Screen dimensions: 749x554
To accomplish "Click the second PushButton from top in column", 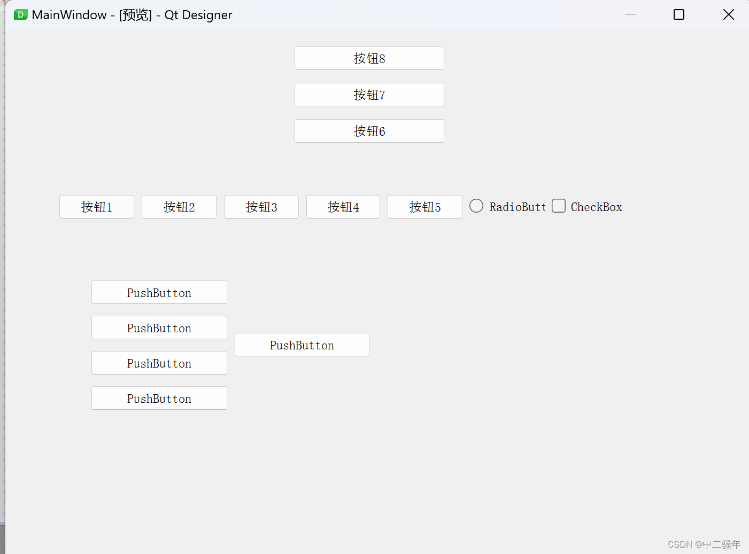I will coord(159,327).
